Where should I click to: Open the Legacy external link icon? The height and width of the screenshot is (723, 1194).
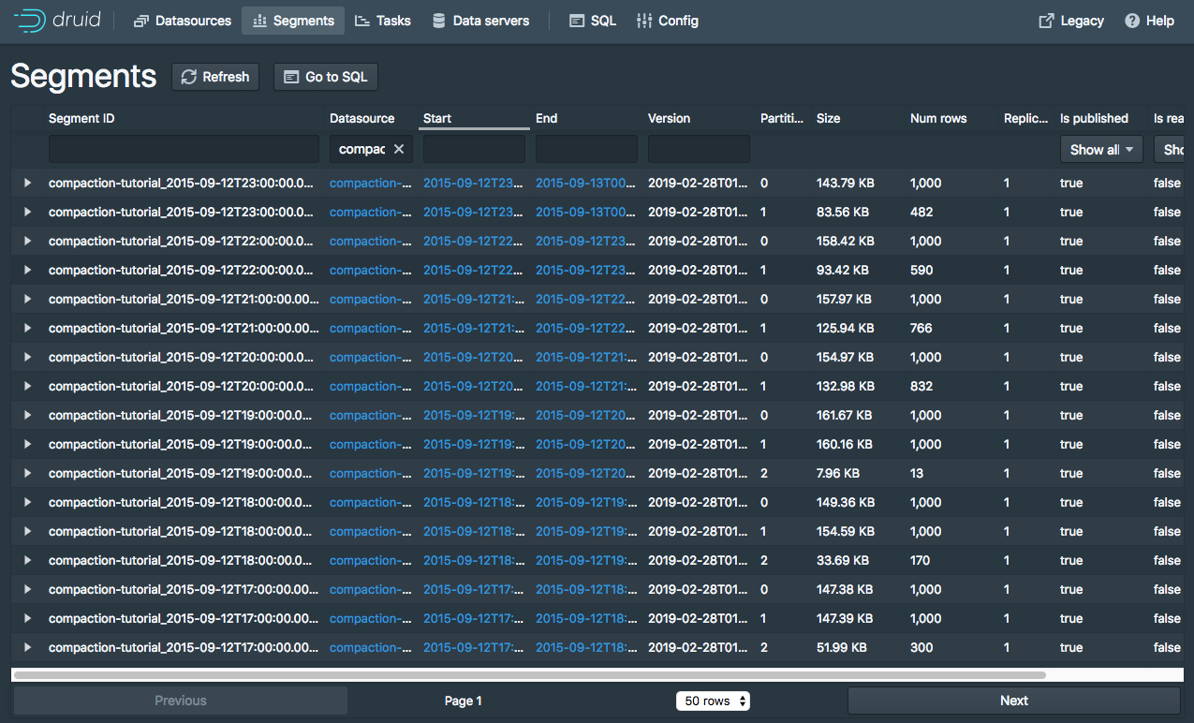click(x=1046, y=21)
